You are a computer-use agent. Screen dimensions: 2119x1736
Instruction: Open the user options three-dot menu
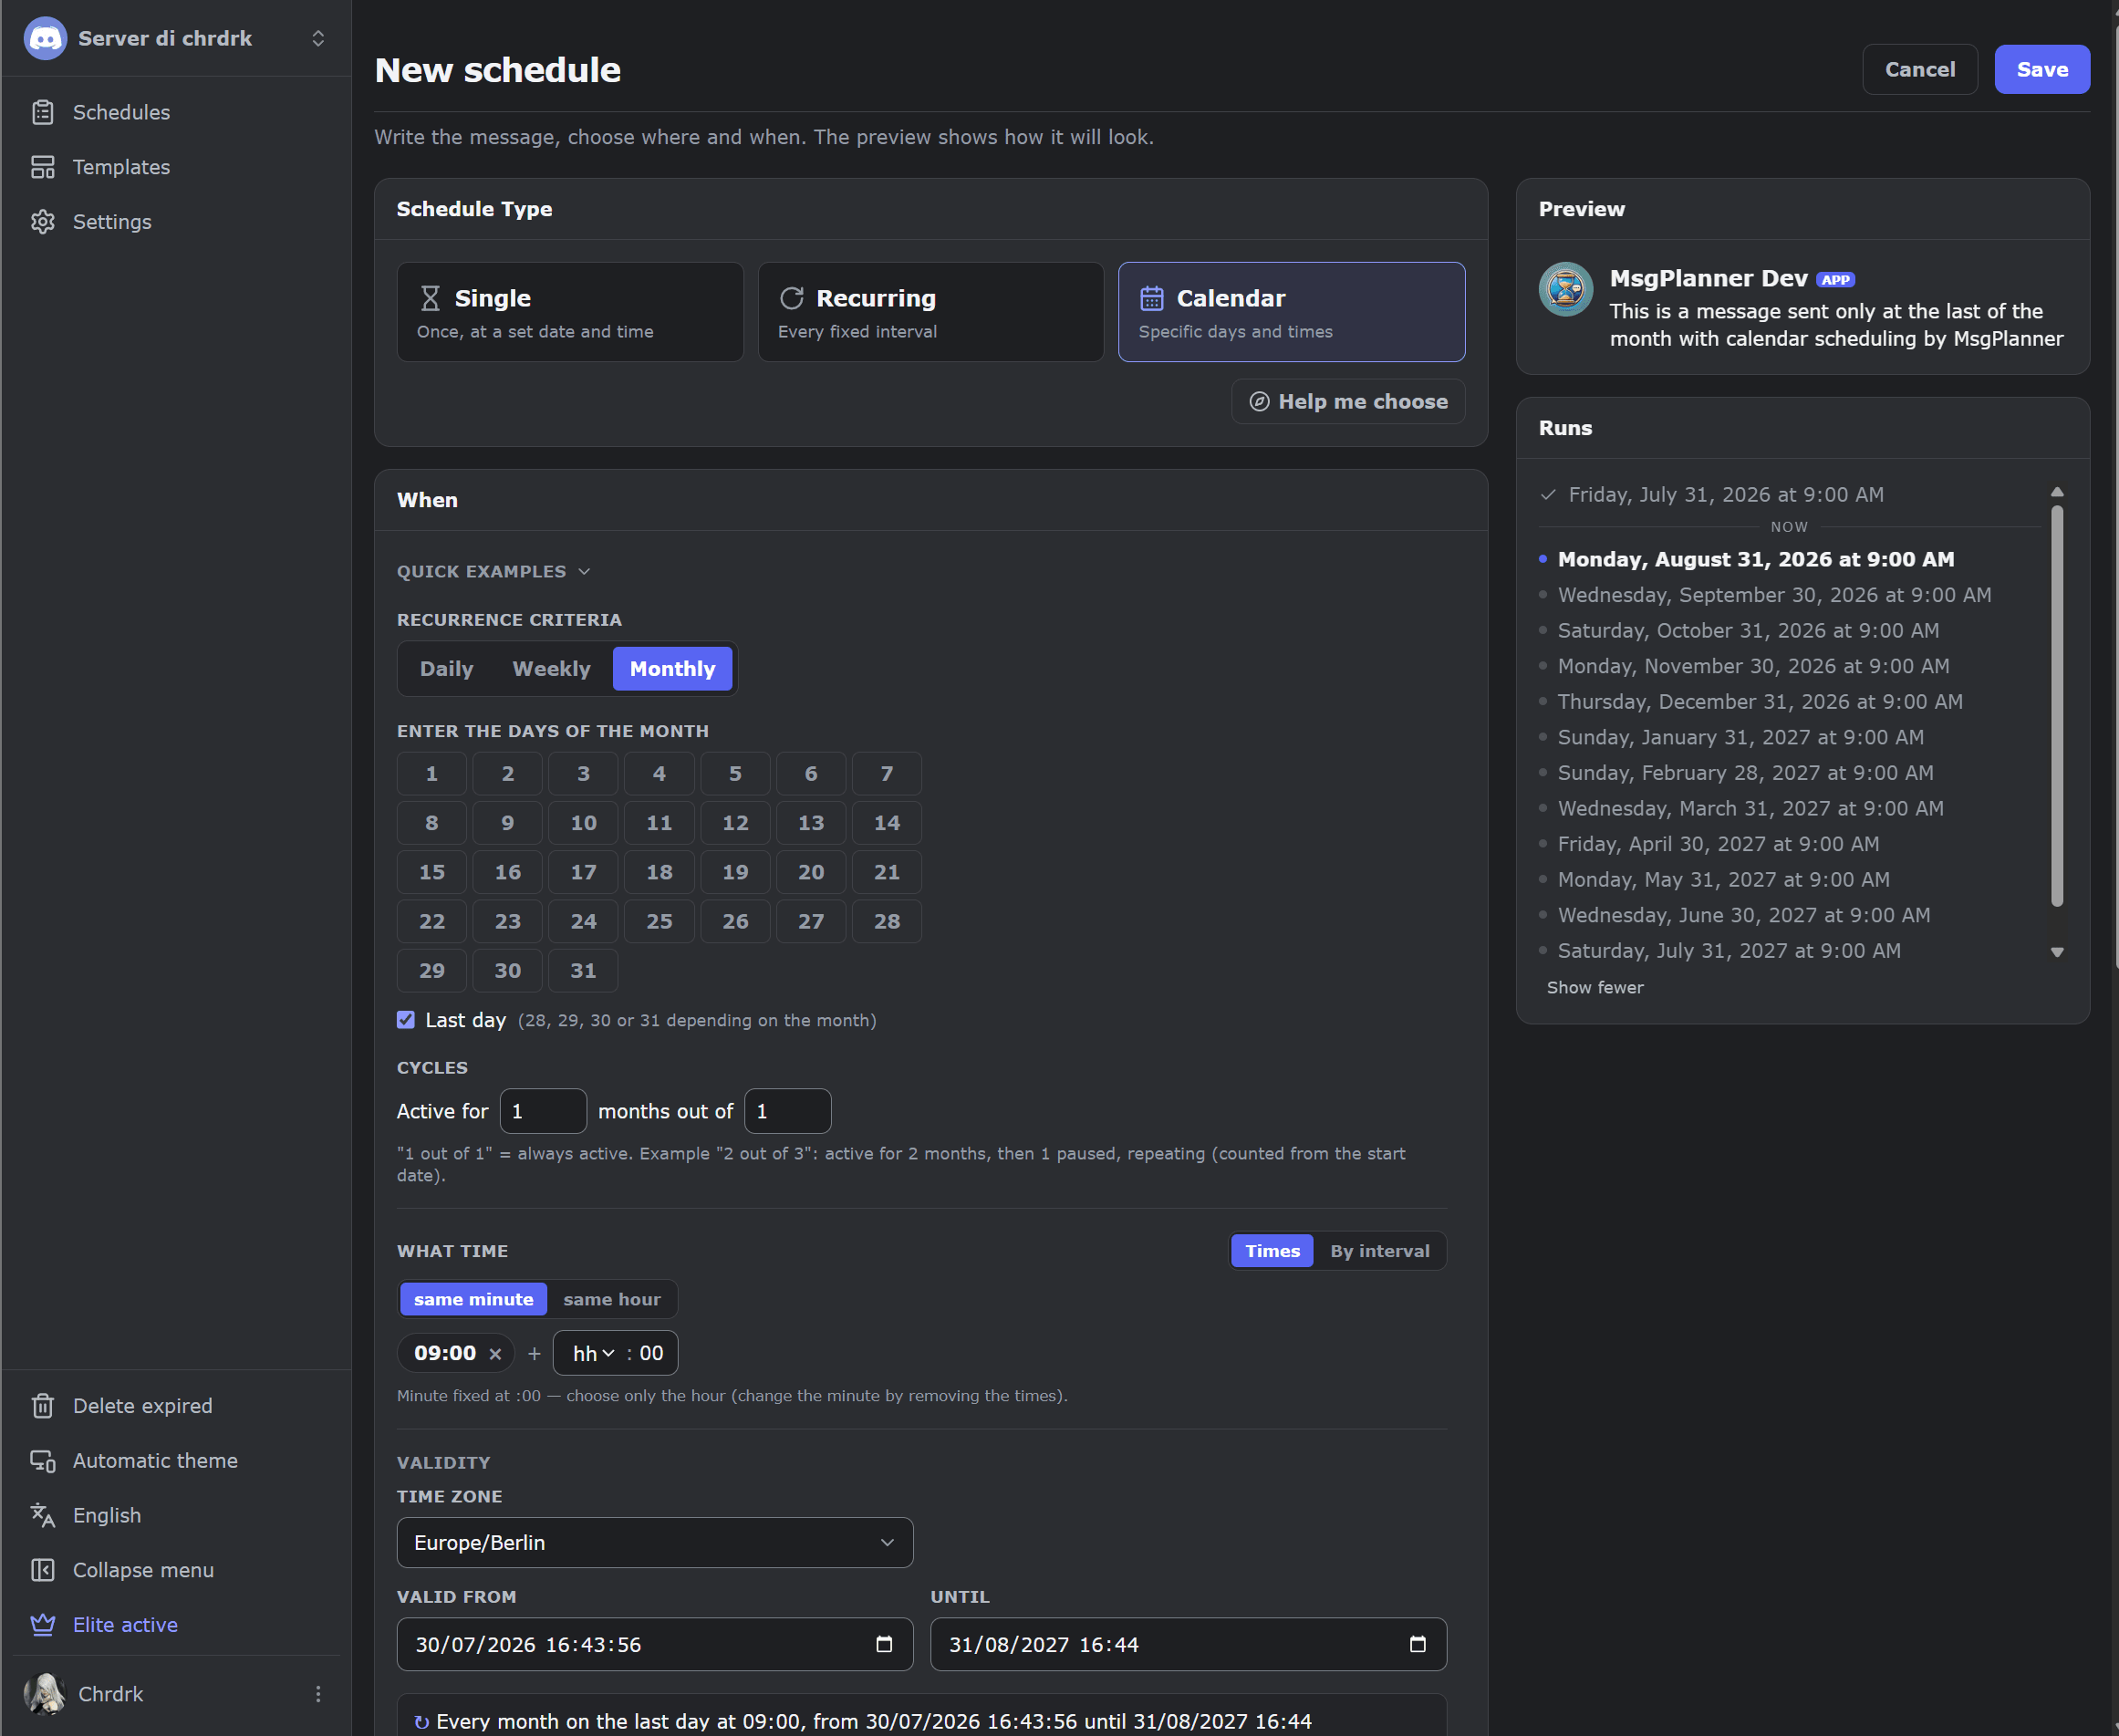(318, 1694)
